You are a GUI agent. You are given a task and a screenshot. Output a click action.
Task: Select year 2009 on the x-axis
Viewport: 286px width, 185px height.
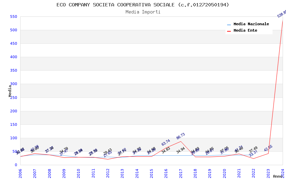coord(64,173)
